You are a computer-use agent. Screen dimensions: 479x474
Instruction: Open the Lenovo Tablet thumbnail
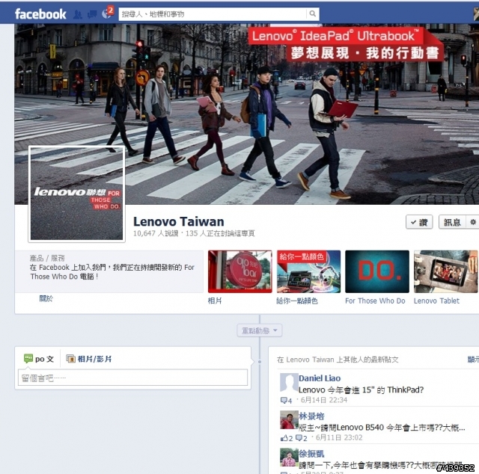(445, 271)
